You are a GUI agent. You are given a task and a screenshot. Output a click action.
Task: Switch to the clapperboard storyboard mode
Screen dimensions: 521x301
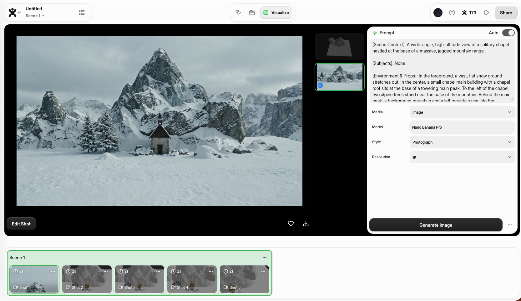point(252,12)
